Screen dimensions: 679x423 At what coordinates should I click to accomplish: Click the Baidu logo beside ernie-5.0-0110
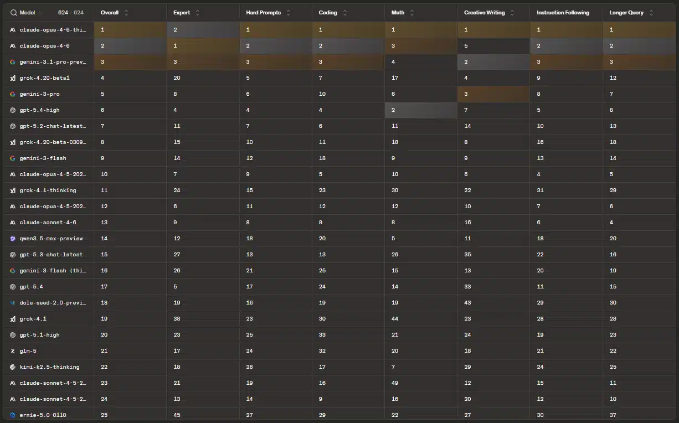coord(13,415)
